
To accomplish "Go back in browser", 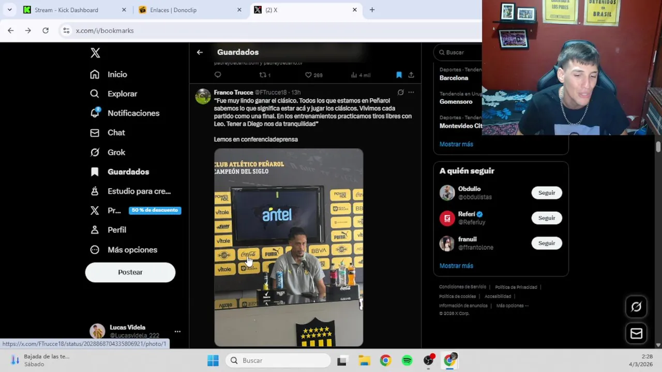I will pyautogui.click(x=11, y=30).
